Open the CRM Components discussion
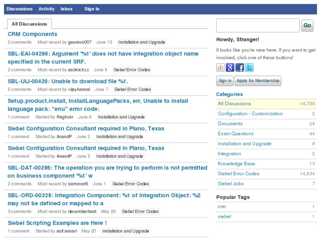Screen dimensions: 321x240 coord(33,34)
